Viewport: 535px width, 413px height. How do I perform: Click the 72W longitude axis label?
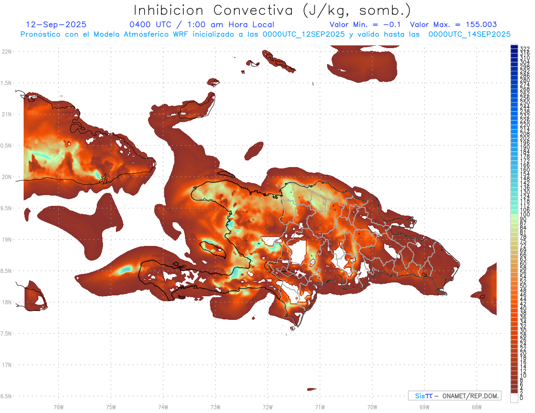coord(267,406)
